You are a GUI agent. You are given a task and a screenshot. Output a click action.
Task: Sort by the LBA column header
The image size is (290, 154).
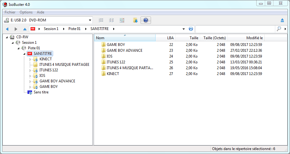coord(165,38)
